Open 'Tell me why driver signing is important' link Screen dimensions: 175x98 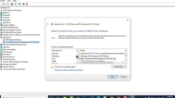pos(69,70)
